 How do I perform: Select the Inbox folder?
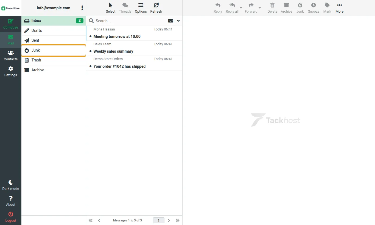pyautogui.click(x=54, y=21)
